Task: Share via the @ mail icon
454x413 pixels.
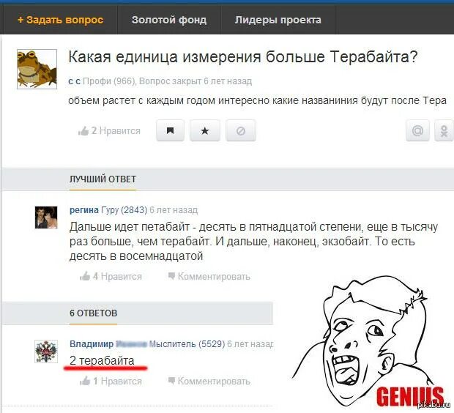Action: pyautogui.click(x=417, y=130)
